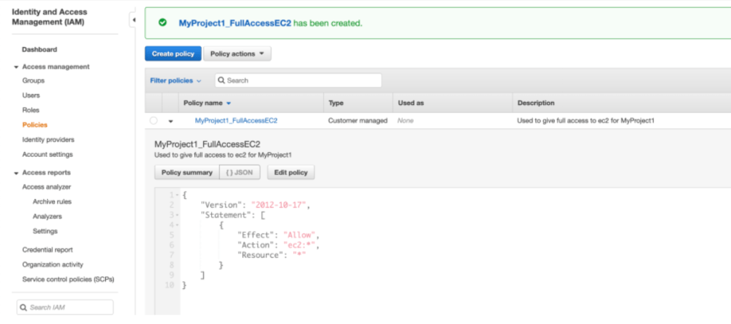This screenshot has height=324, width=731.
Task: Collapse the Access reports section
Action: click(16, 173)
